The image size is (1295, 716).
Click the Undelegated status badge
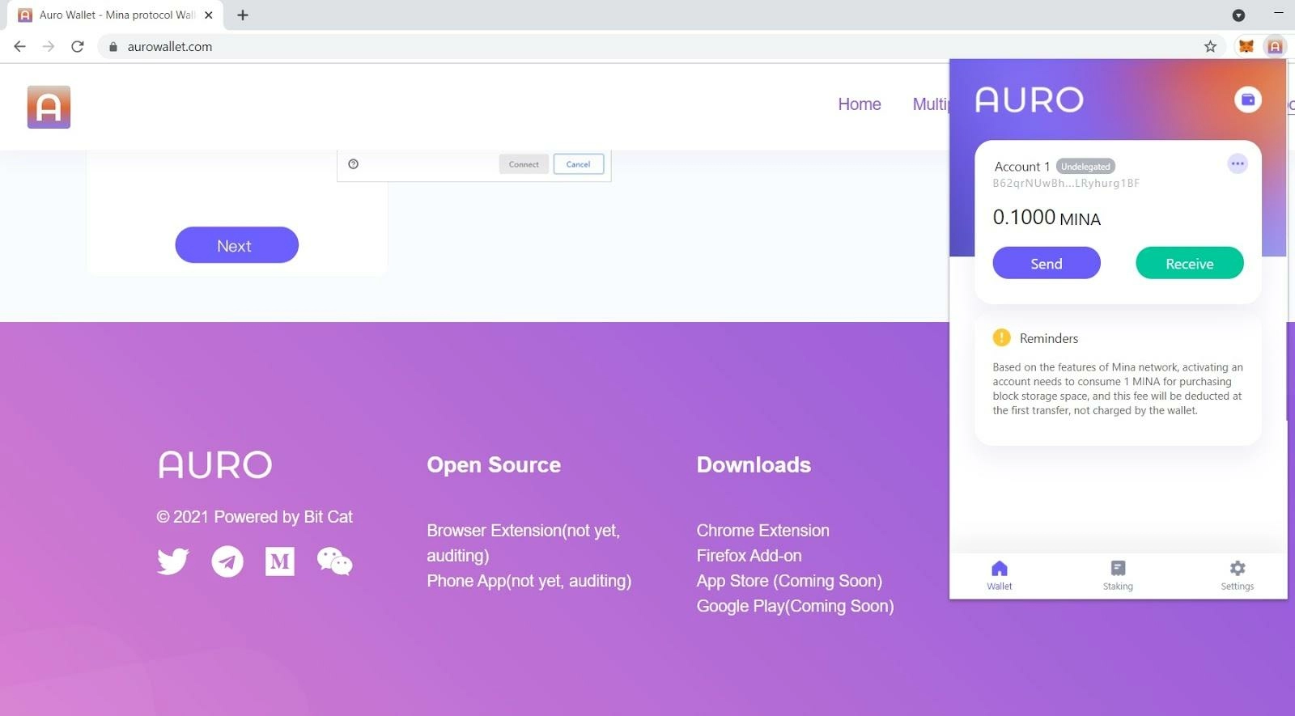1085,167
